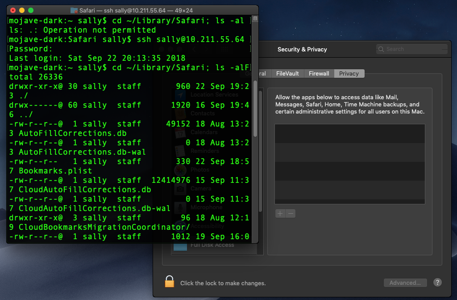This screenshot has height=300, width=457.
Task: Click the split pane icon in Terminal
Action: point(255,19)
